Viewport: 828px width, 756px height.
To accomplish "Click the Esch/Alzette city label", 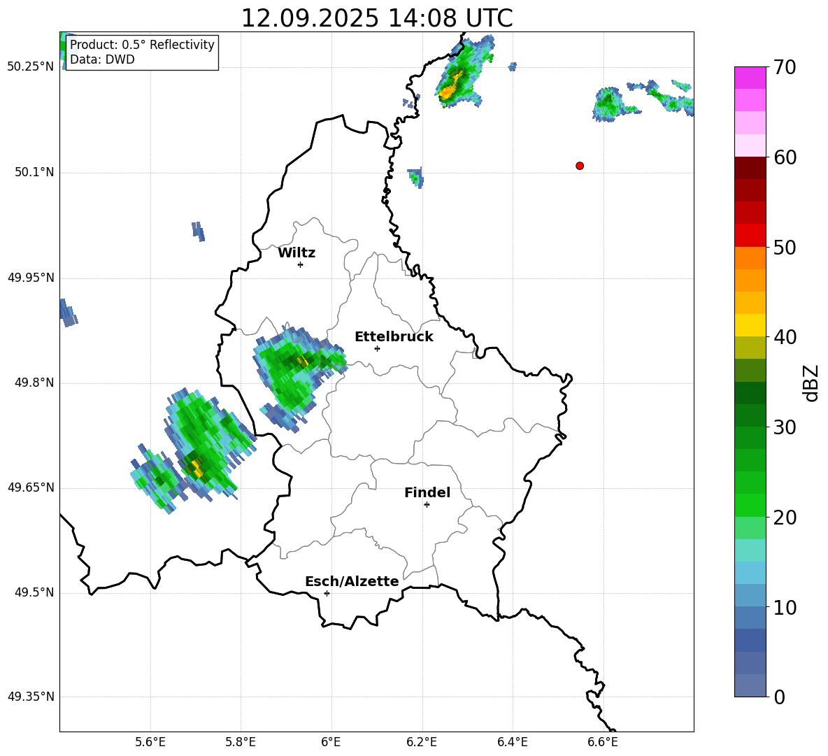I will pyautogui.click(x=352, y=581).
